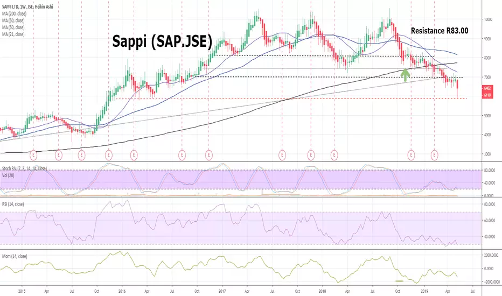Click the 9000 price axis label

[487, 39]
